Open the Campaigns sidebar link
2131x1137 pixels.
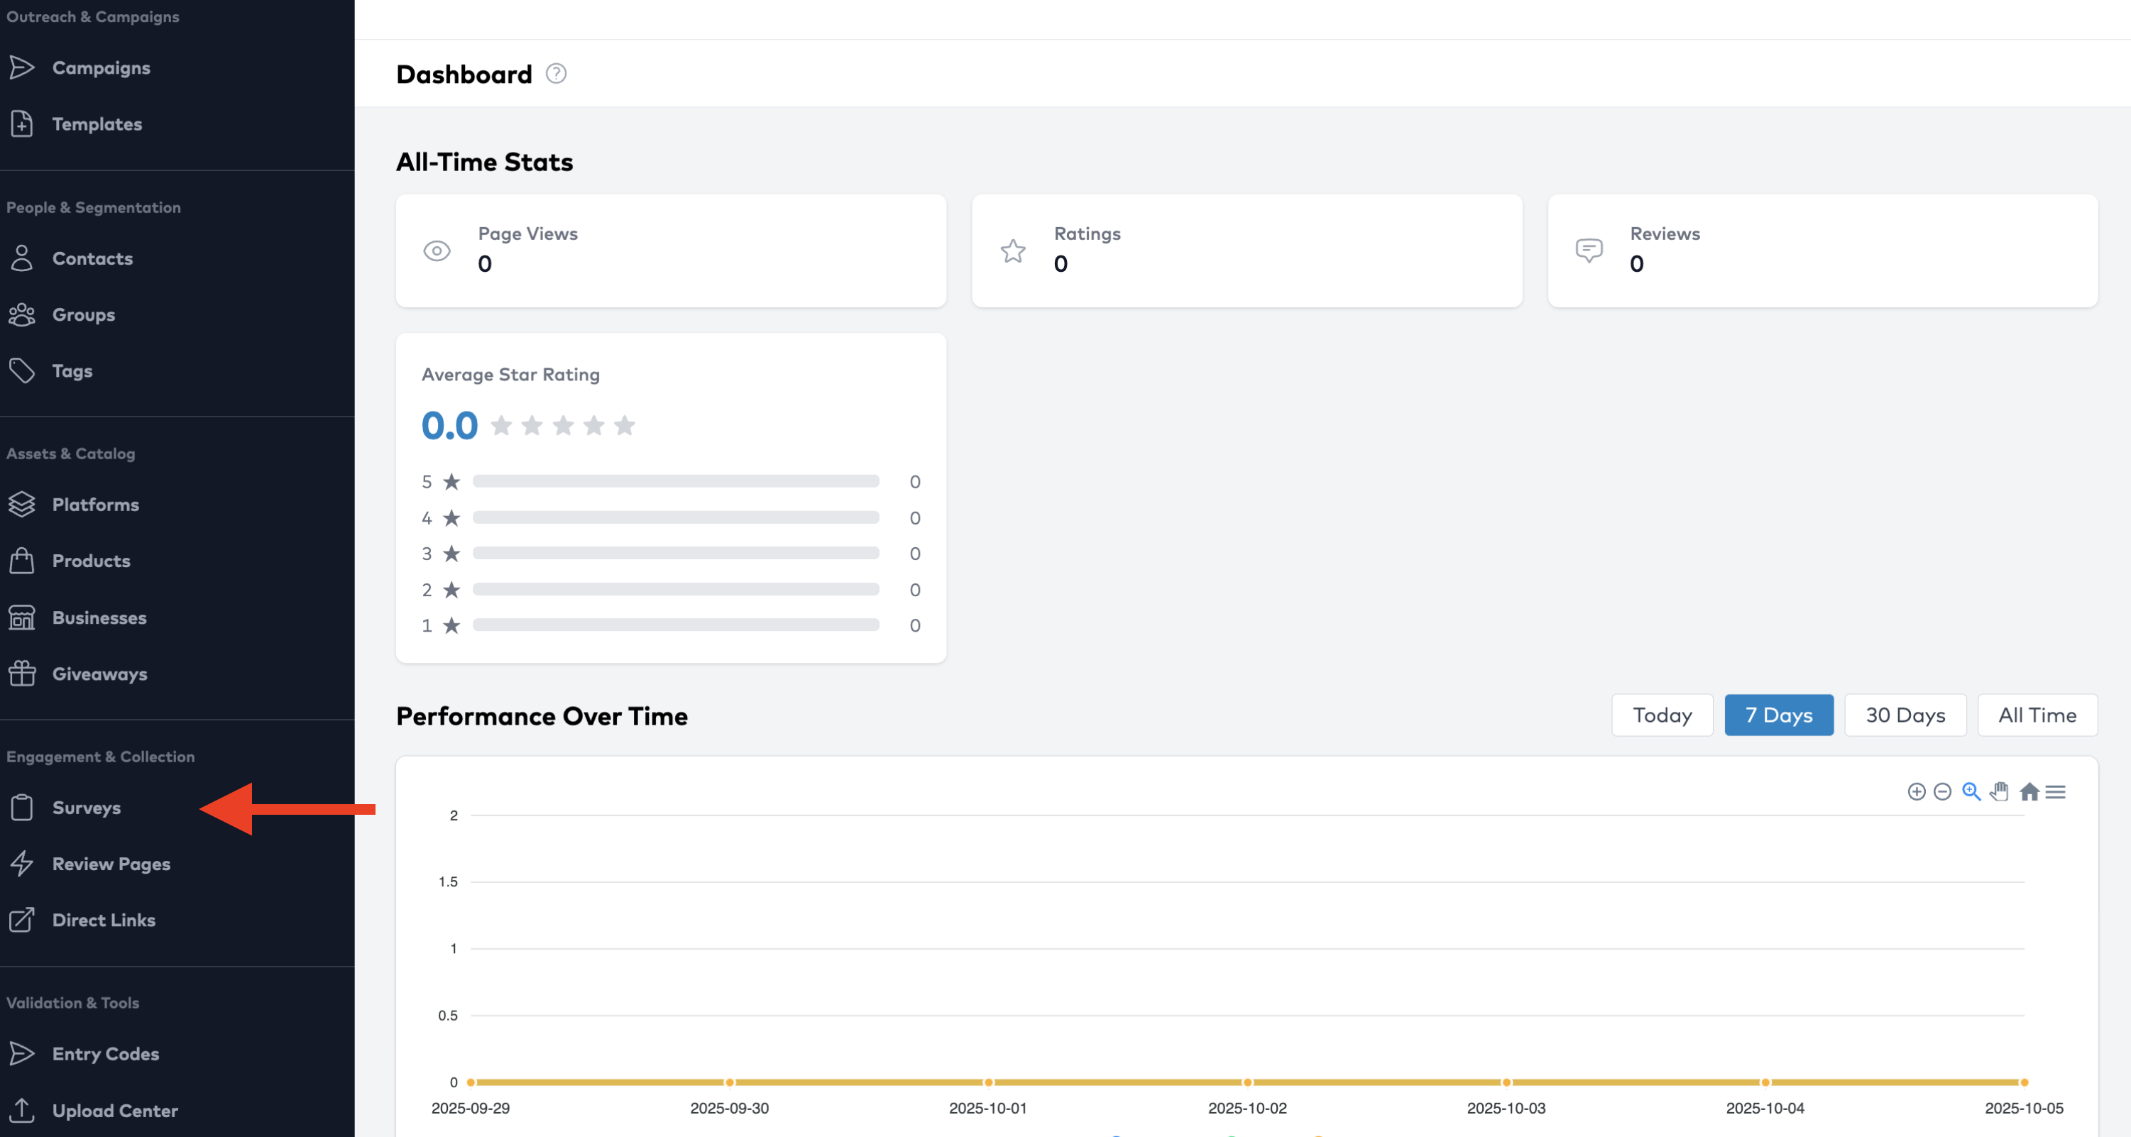tap(101, 68)
